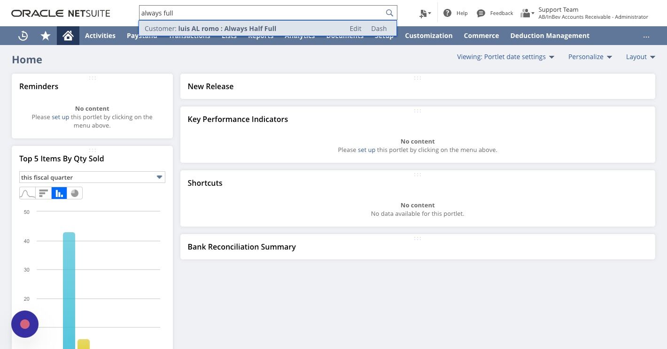Open the Create New menu icon
The image size is (667, 349).
pos(425,13)
